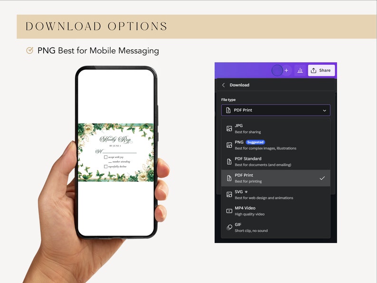Click 'Best for complex images, illustrations' text
Screen dimensions: 377x283
[266, 148]
